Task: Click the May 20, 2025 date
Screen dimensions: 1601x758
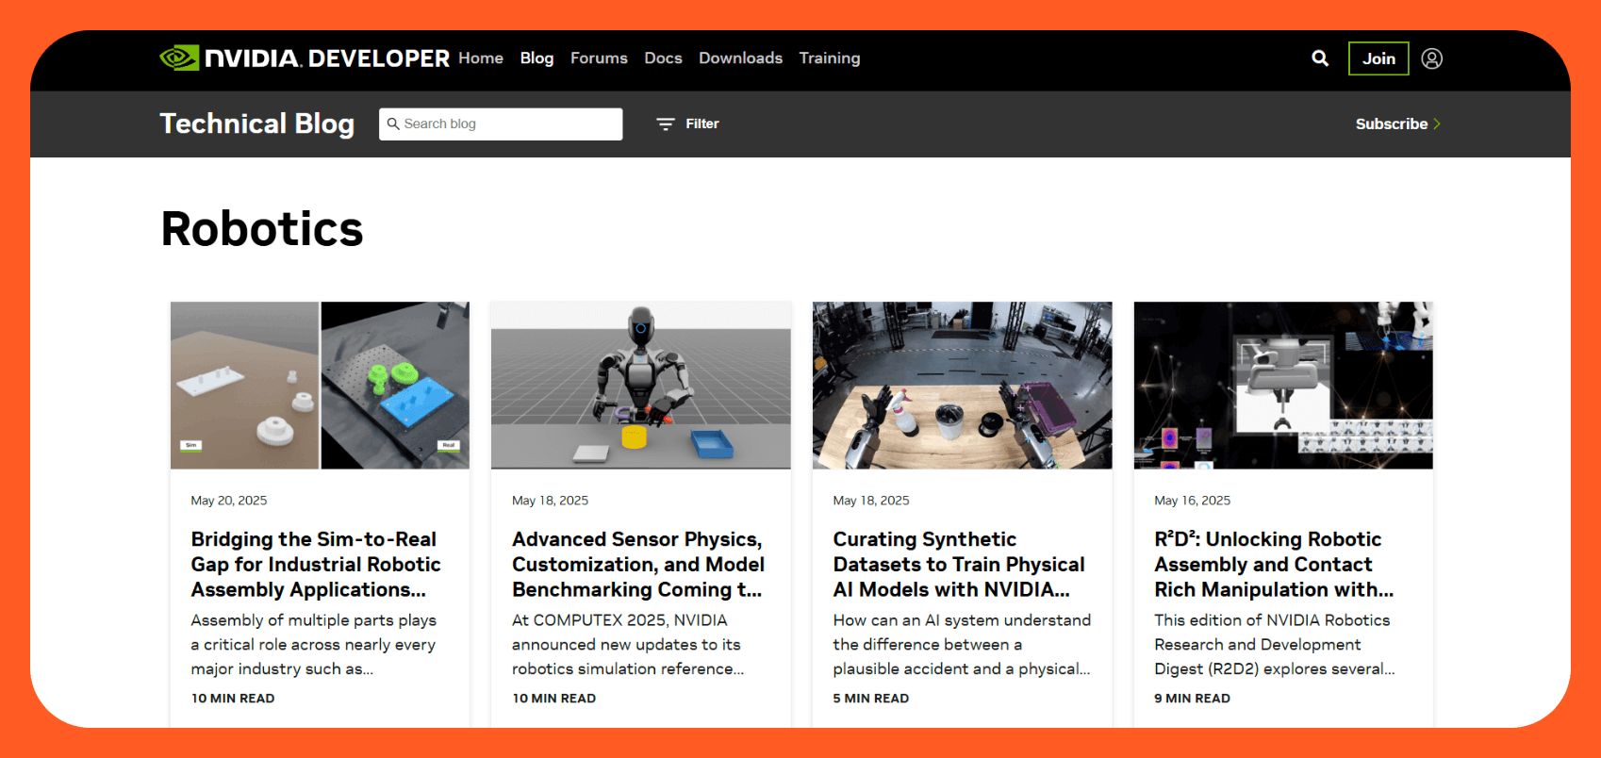Action: click(229, 501)
